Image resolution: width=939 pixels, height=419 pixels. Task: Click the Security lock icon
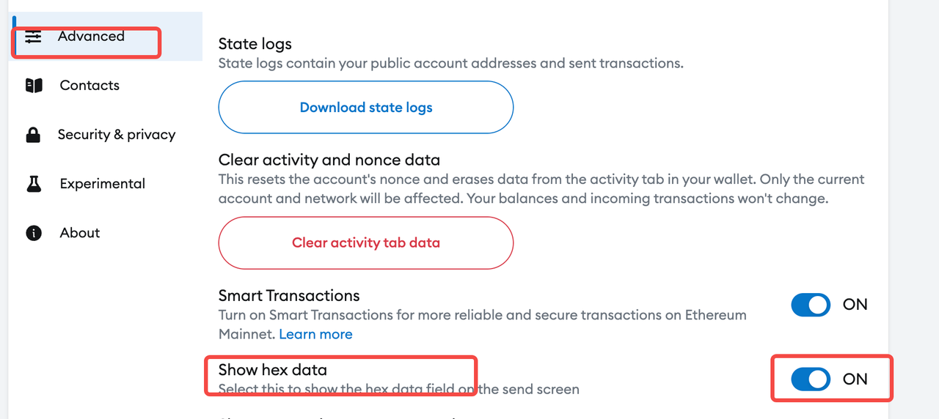coord(33,135)
